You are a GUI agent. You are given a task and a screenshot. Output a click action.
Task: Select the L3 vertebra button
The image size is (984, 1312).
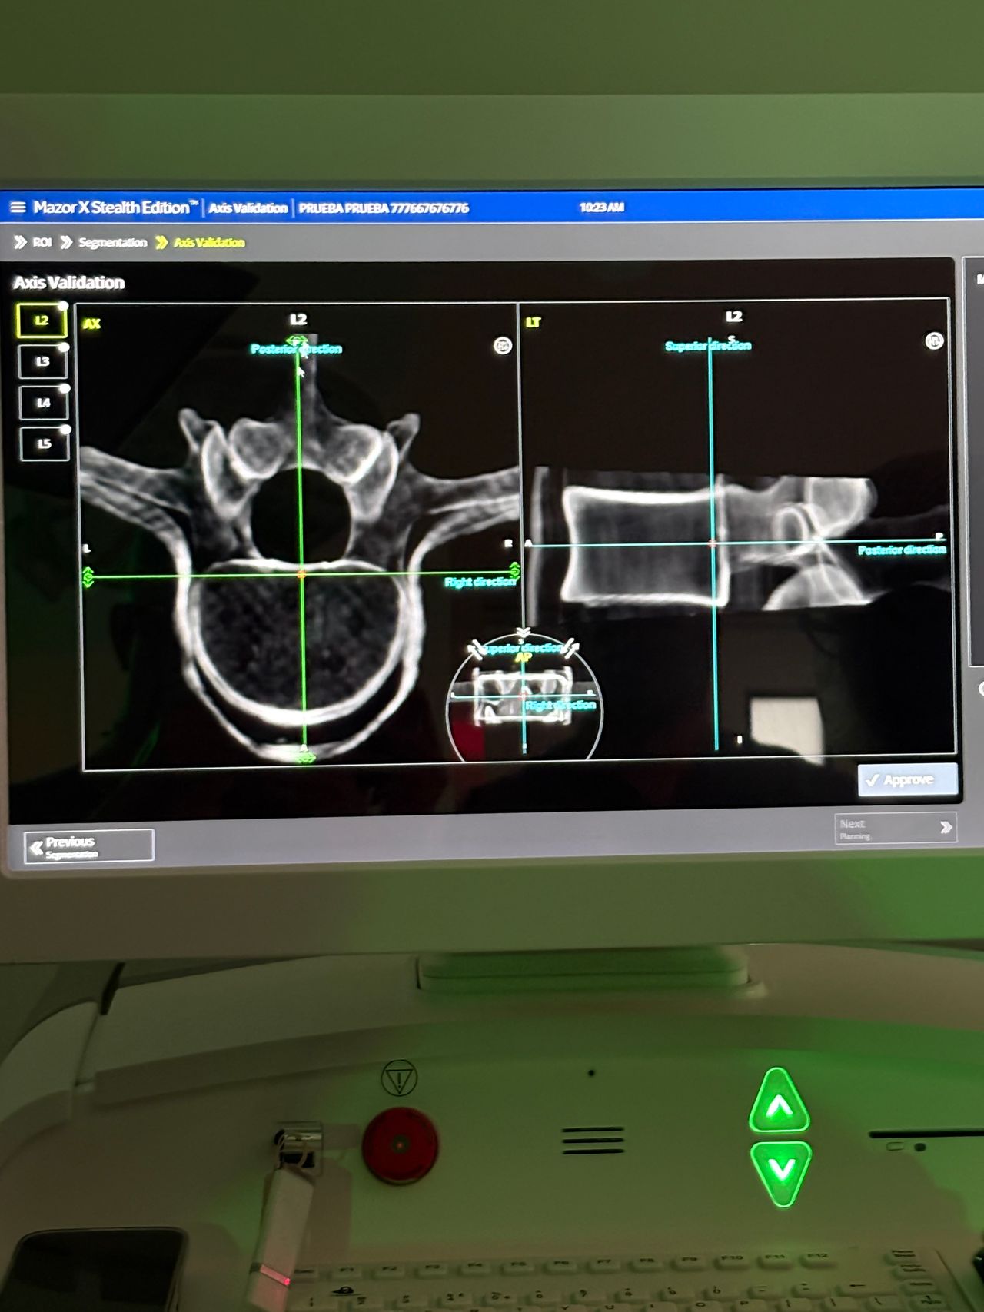43,361
